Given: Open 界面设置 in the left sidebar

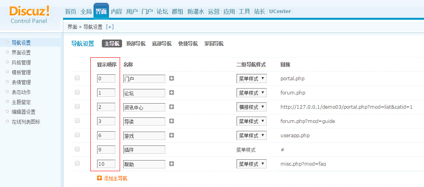Looking at the screenshot, I should 21,53.
